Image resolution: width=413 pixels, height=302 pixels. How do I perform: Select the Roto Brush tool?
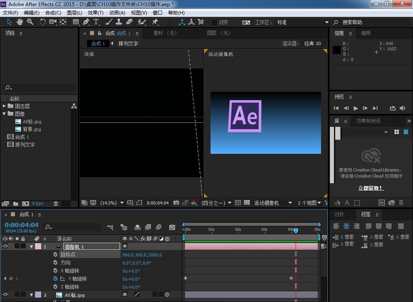click(x=142, y=22)
